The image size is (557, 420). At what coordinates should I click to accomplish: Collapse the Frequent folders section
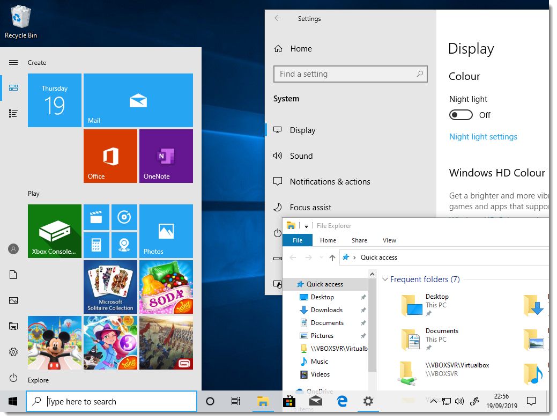coord(385,279)
